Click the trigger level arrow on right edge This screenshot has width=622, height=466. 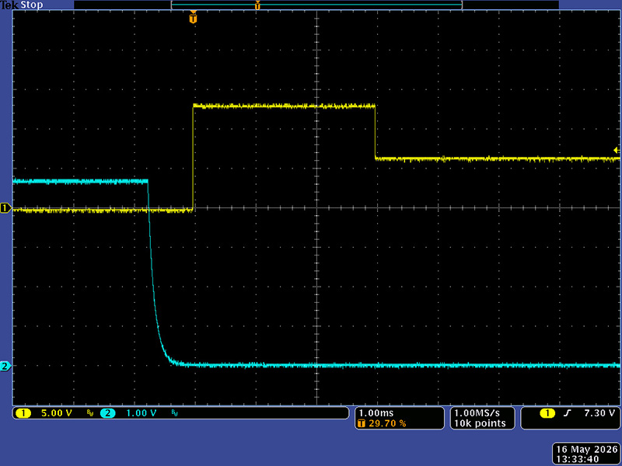point(617,150)
